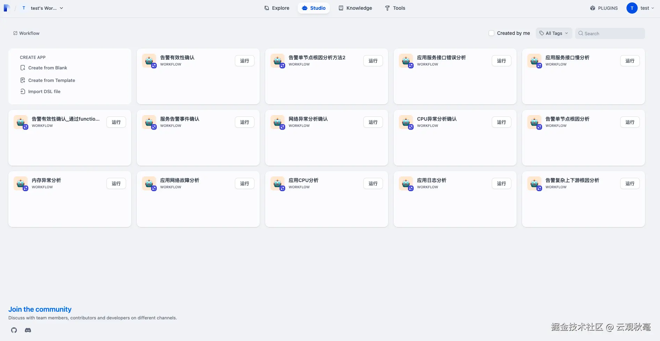This screenshot has width=660, height=341.
Task: Click the Create from Blank icon
Action: [23, 68]
